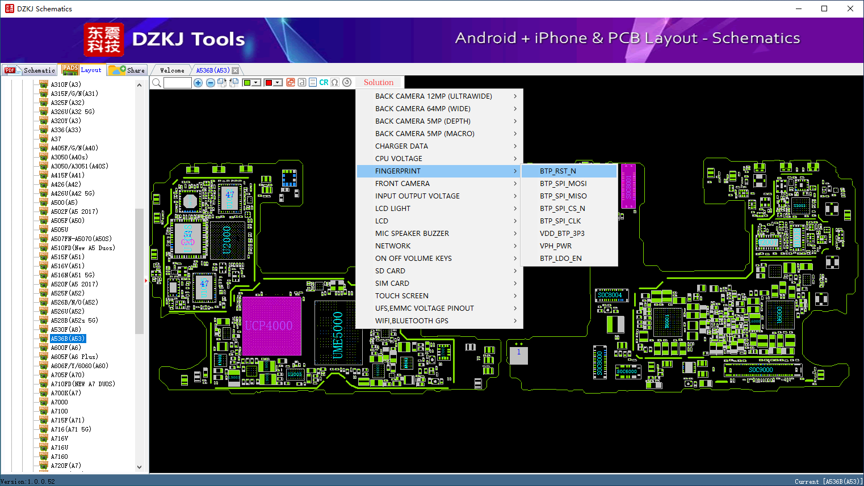Click the zoom out minus icon

click(210, 83)
